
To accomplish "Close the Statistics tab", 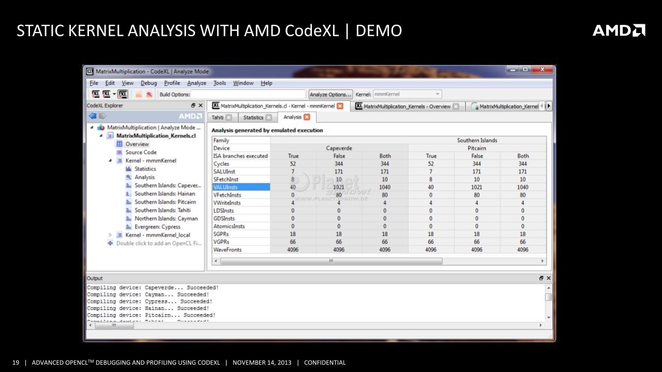I will pos(268,118).
